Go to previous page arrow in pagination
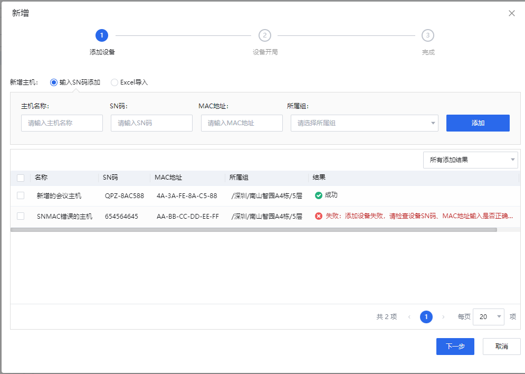 409,317
